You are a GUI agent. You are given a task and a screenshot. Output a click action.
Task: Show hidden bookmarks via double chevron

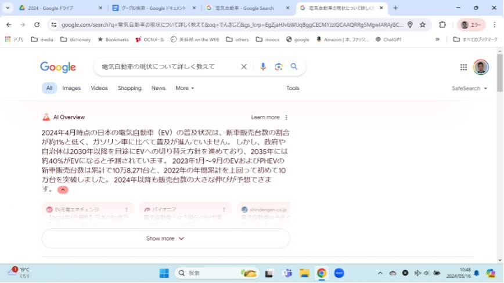point(437,39)
